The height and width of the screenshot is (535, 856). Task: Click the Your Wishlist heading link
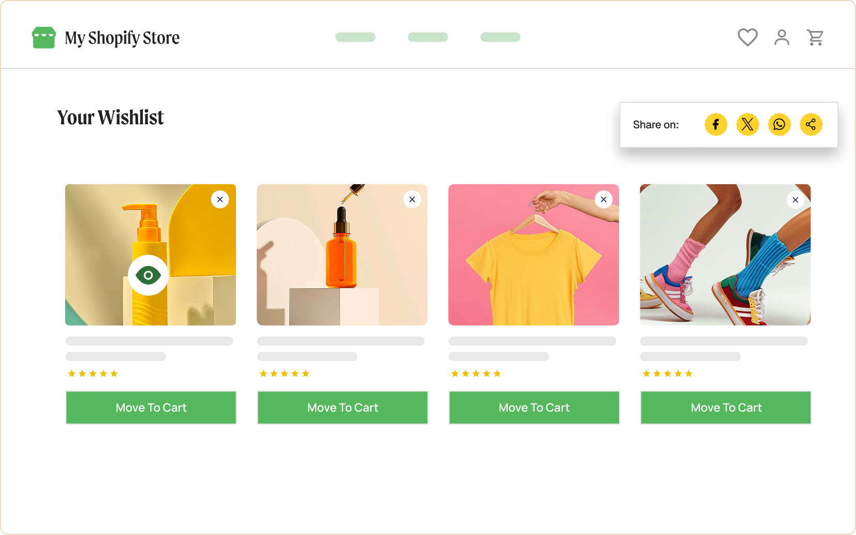[111, 117]
